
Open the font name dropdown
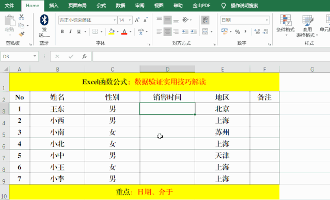(115, 20)
